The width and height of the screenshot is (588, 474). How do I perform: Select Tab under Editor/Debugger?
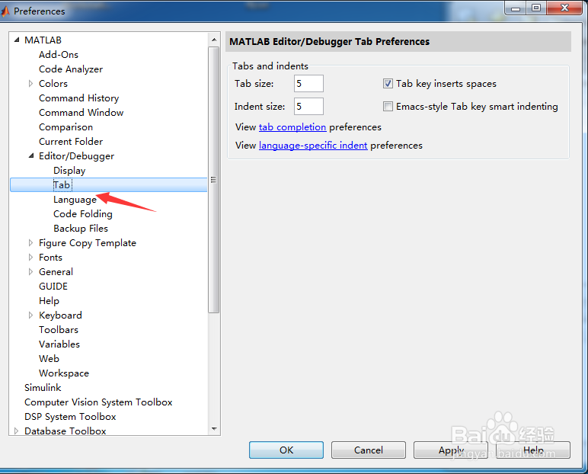pyautogui.click(x=62, y=184)
